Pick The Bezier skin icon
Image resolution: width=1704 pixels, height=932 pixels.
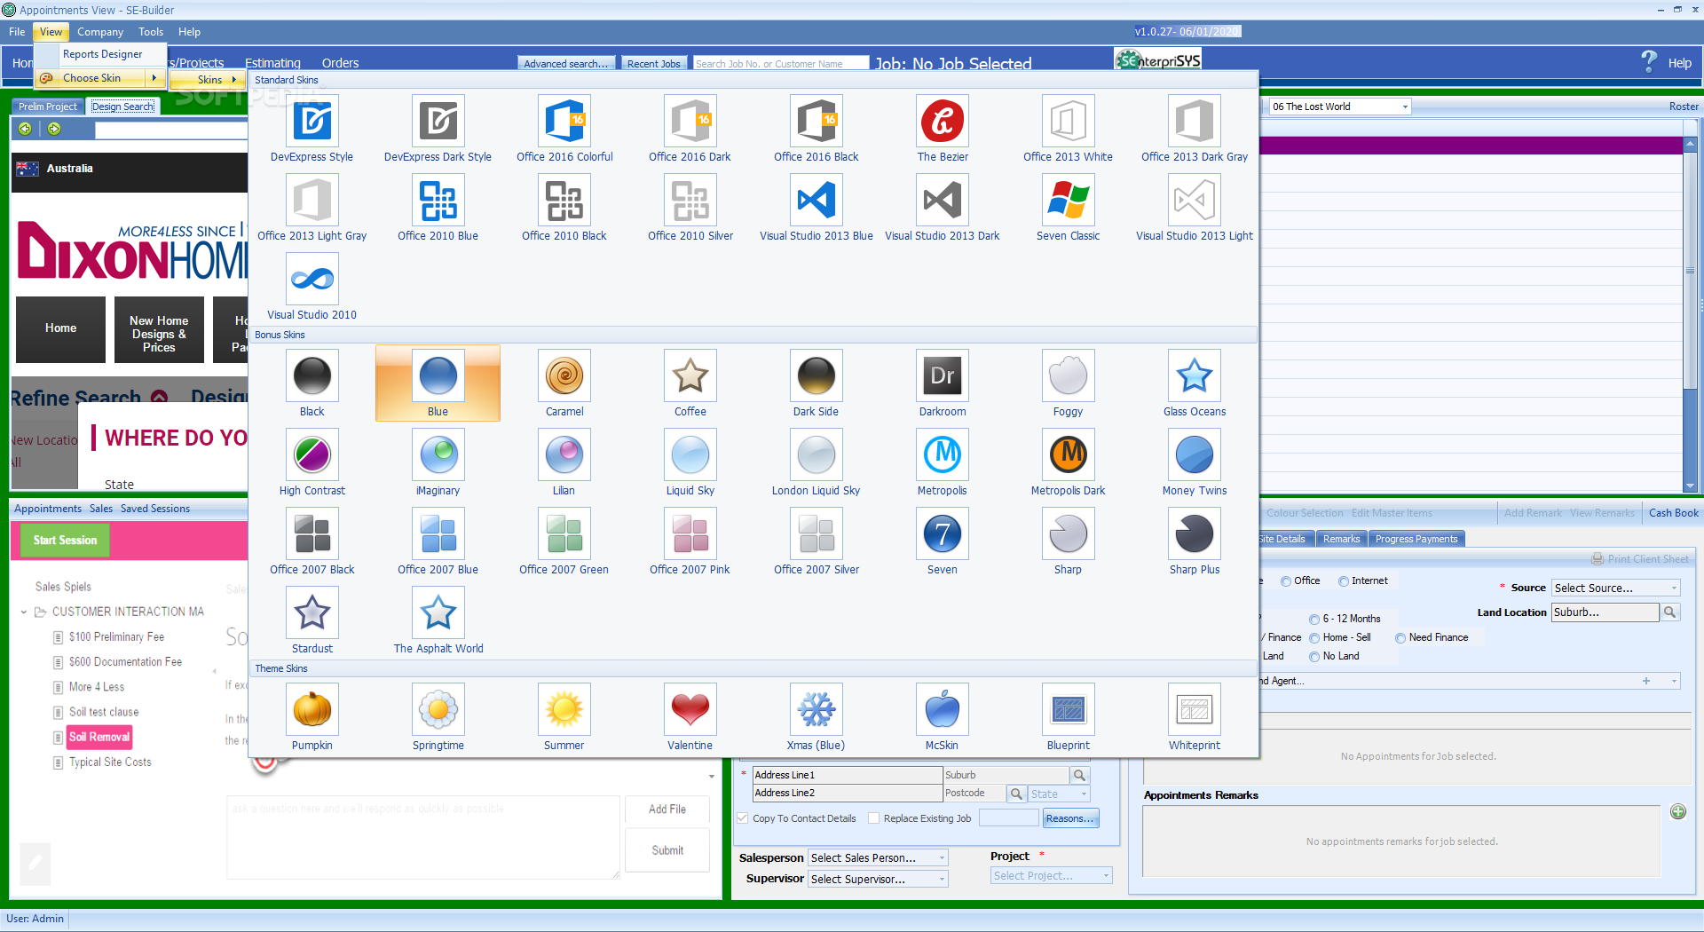tap(943, 122)
